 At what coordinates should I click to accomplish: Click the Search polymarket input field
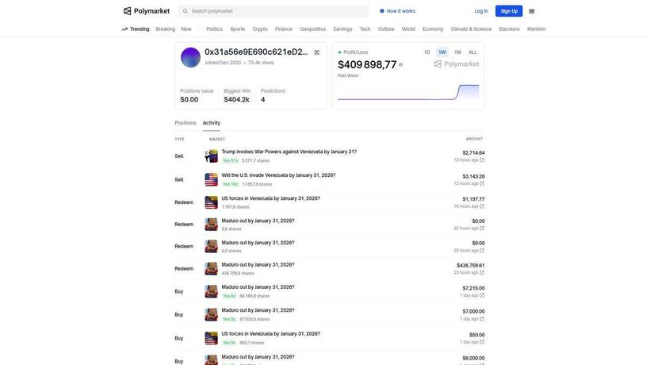(x=277, y=11)
